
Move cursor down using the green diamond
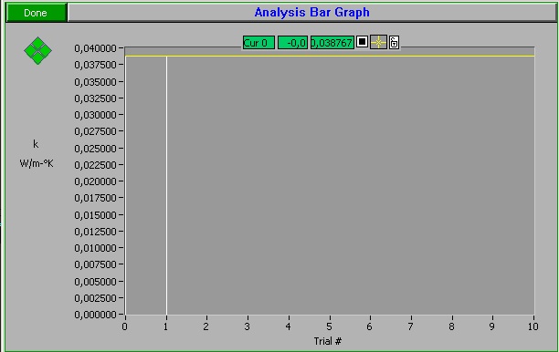tap(37, 58)
